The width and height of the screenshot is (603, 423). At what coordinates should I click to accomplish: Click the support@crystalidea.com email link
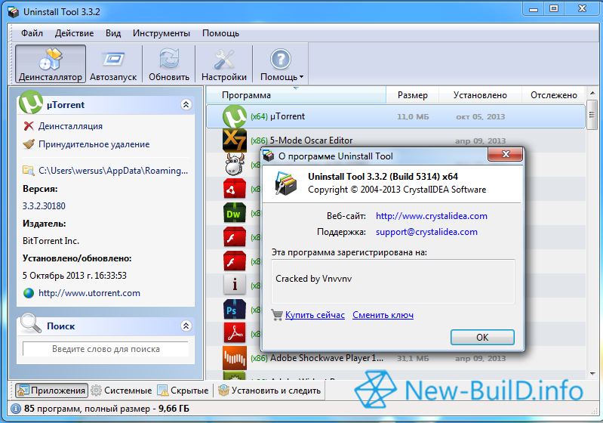tap(426, 232)
